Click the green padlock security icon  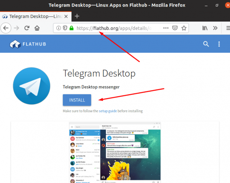(71, 28)
